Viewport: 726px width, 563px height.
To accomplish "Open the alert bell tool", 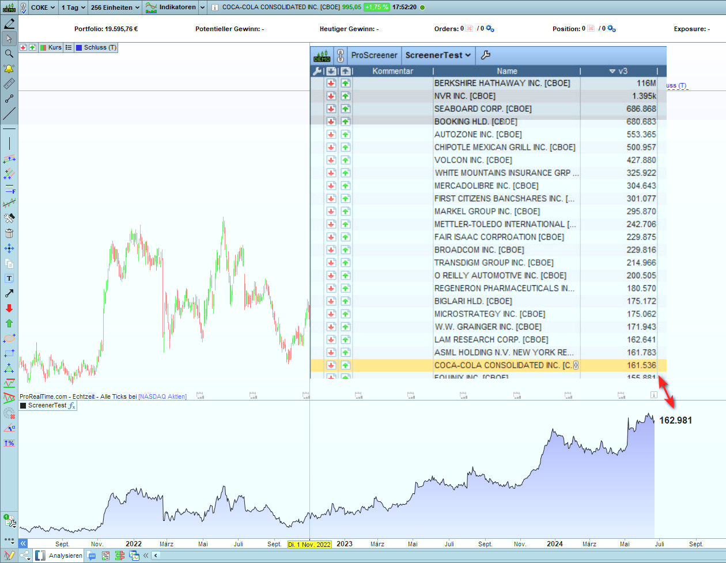I will point(9,69).
